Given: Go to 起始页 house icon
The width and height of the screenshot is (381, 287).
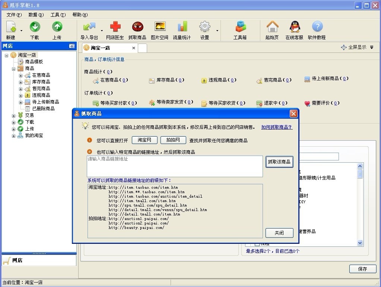Looking at the screenshot, I should (272, 26).
